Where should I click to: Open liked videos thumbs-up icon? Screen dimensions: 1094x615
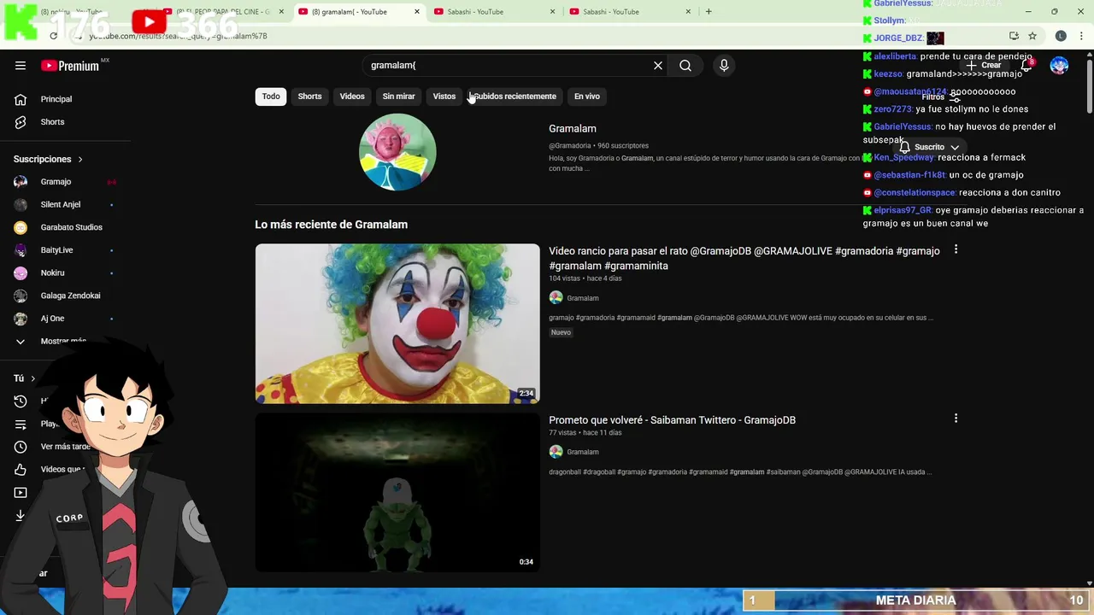(21, 470)
